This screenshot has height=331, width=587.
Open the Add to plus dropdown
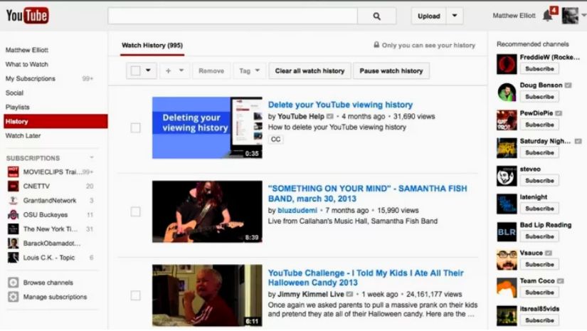(x=174, y=71)
